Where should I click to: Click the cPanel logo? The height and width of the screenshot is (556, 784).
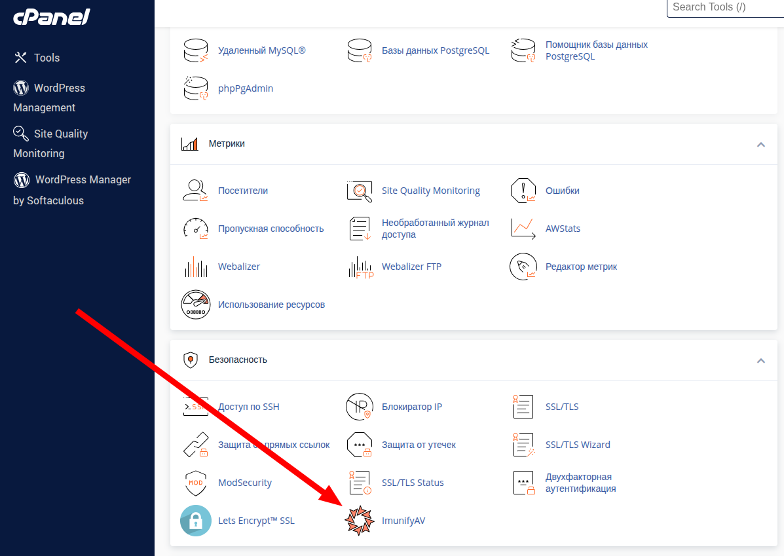click(x=51, y=17)
